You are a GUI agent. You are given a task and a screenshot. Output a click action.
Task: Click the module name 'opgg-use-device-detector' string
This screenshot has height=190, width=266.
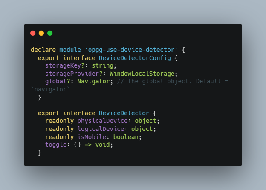click(131, 50)
